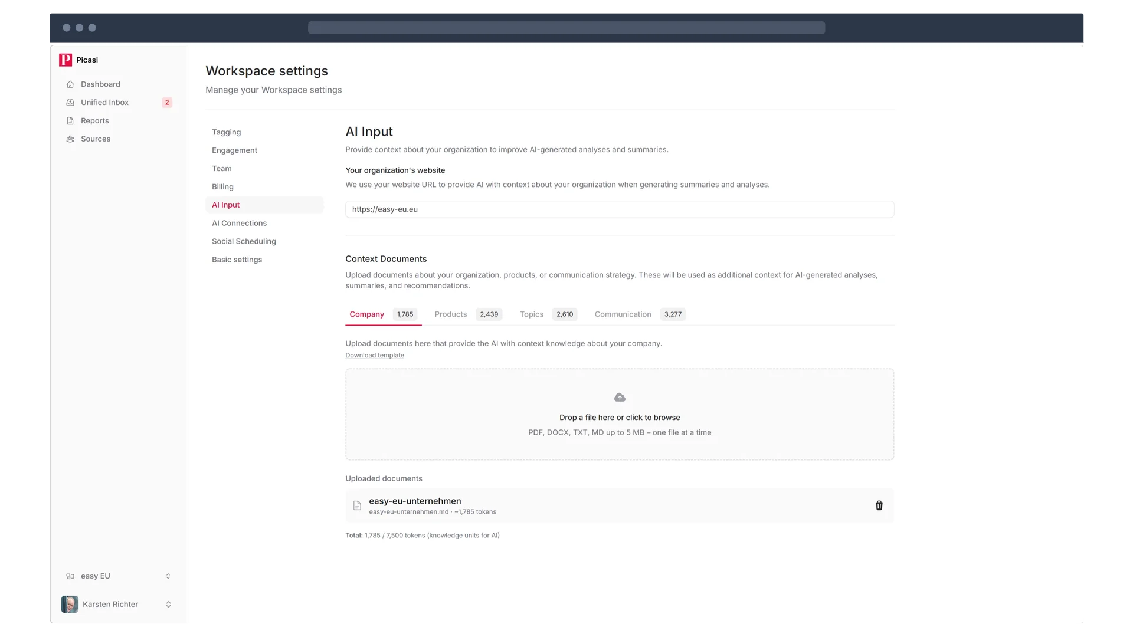1133x637 pixels.
Task: Click 'easy-eu-unternehmen.md · ~1,785 tokens' subtitle
Action: (433, 512)
